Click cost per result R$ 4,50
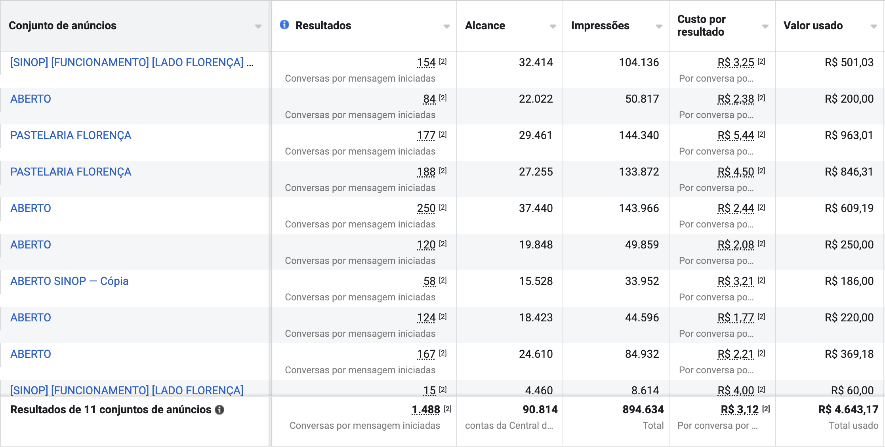 tap(736, 172)
